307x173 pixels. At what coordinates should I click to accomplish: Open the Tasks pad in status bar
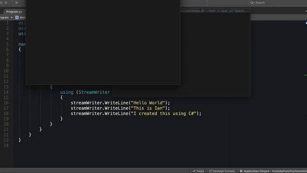point(198,171)
